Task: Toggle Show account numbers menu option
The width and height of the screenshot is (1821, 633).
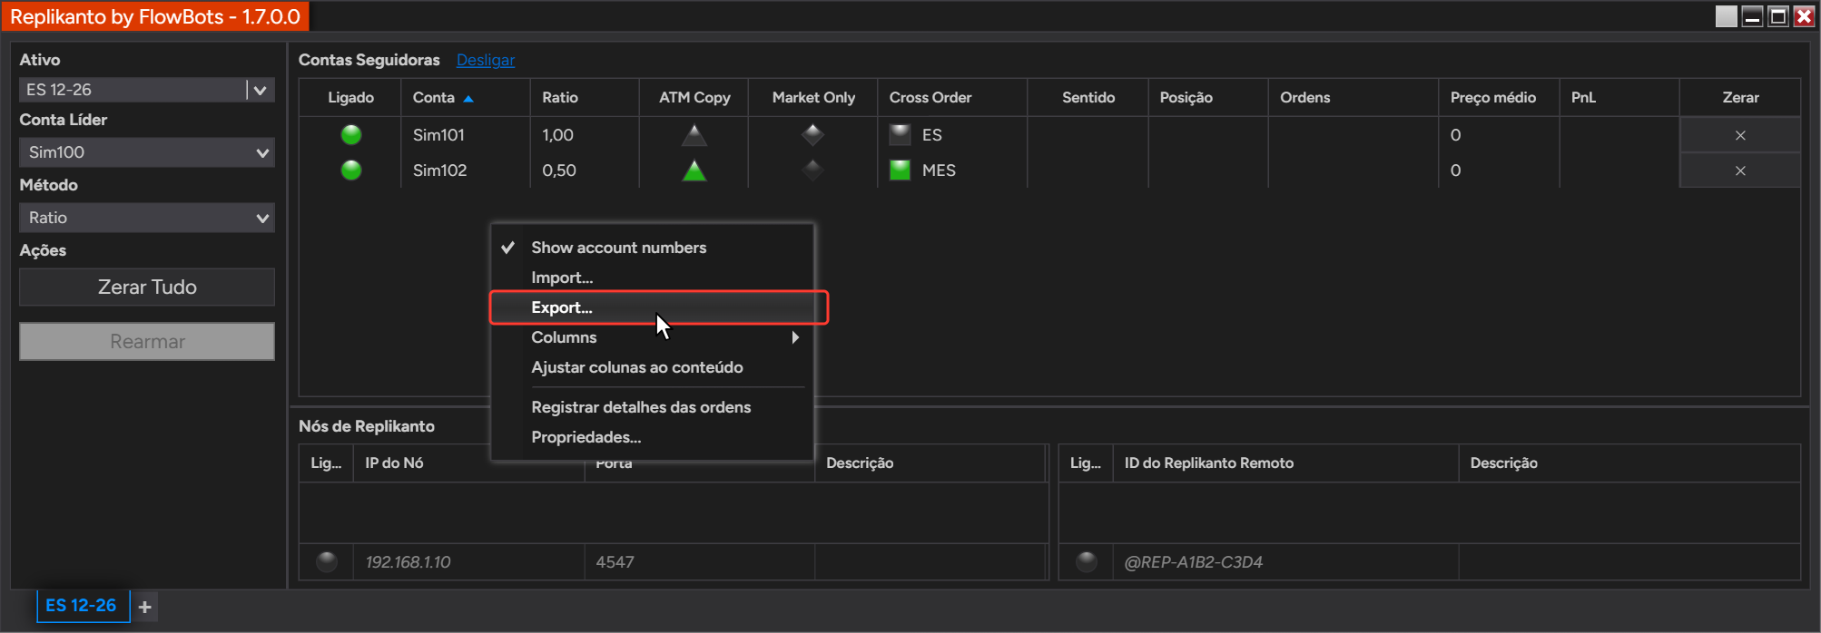Action: point(652,248)
